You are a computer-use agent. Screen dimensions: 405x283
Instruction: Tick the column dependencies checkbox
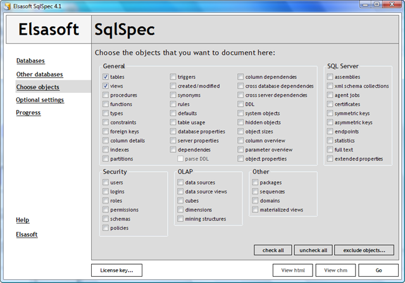240,76
